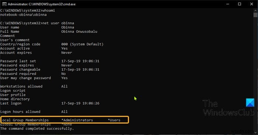Click the Password changeable date value
This screenshot has width=258, height=135.
(x=80, y=69)
